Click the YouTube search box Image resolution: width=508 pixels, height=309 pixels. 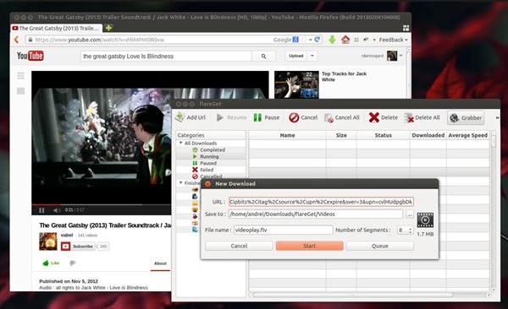(x=166, y=57)
